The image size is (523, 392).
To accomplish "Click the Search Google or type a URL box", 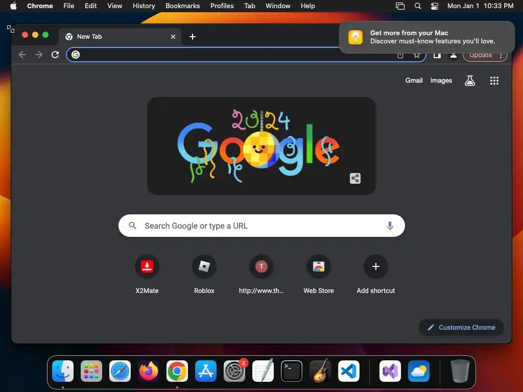I will 261,226.
